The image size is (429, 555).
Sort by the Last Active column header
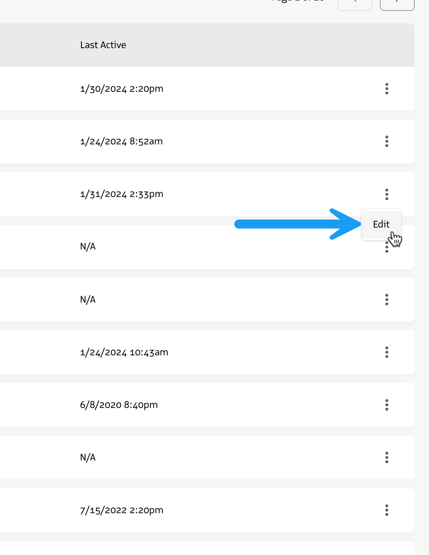(x=103, y=45)
